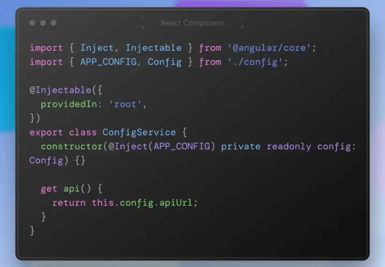Viewport: 385px width, 267px height.
Task: Click the 'private' modifier
Action: [x=241, y=147]
